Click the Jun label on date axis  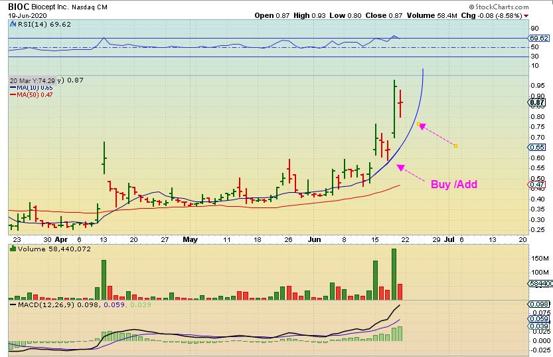tap(314, 239)
